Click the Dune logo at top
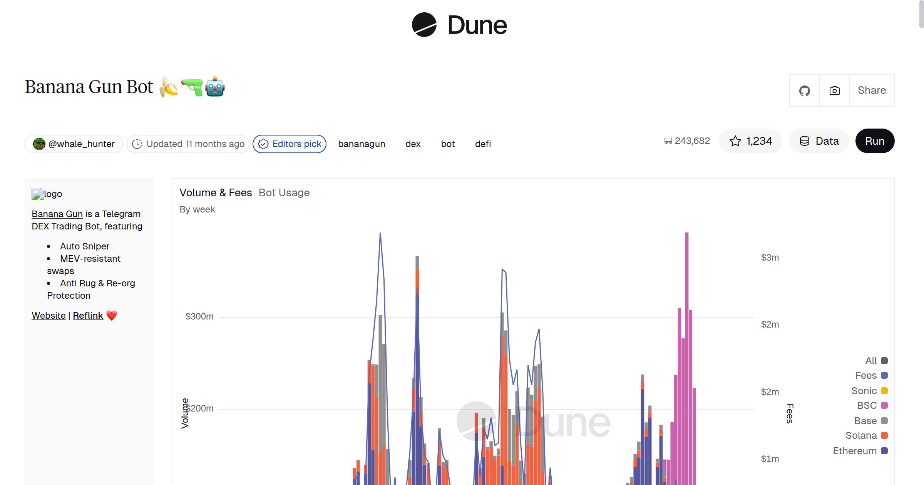 tap(459, 25)
